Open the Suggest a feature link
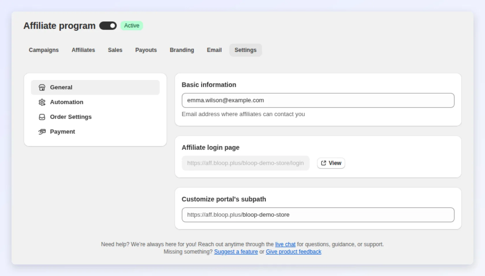 click(x=236, y=252)
